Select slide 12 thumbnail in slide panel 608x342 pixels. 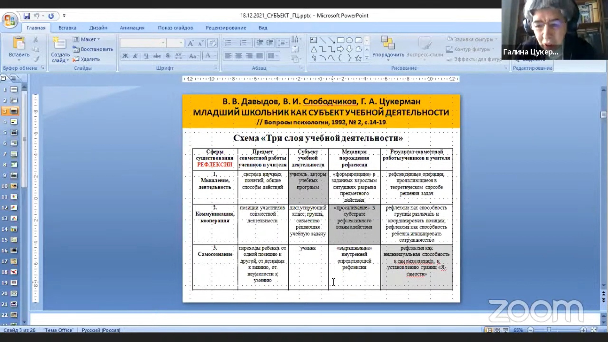(x=14, y=208)
